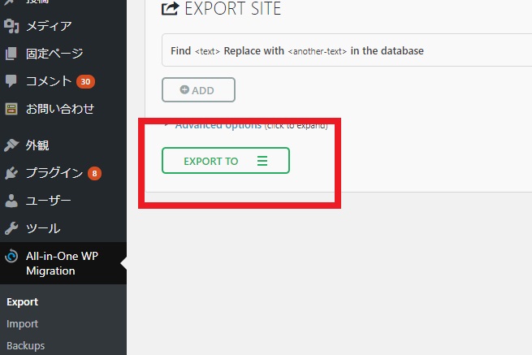Click the All-in-One WP Migration logo icon
Image resolution: width=532 pixels, height=355 pixels.
(11, 256)
